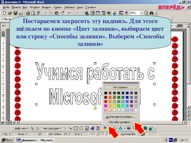191x143 pixels.
Task: Switch to Документ1 taskbar button
Action: (x=36, y=140)
